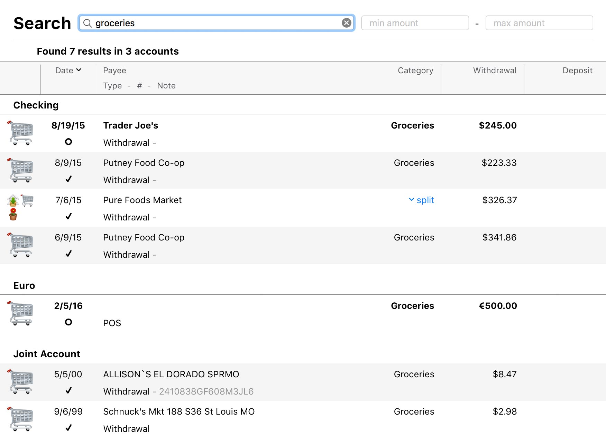The image size is (606, 445).
Task: Click the house icon on Pure Foods Market row
Action: tap(13, 200)
